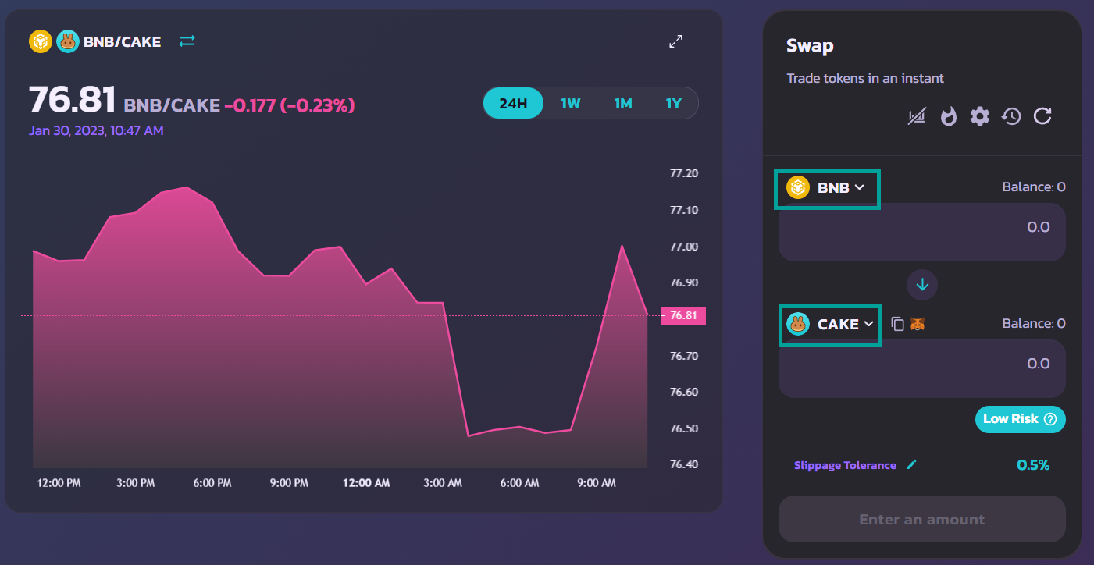Edit slippage tolerance with pencil icon
1094x565 pixels.
(x=911, y=465)
